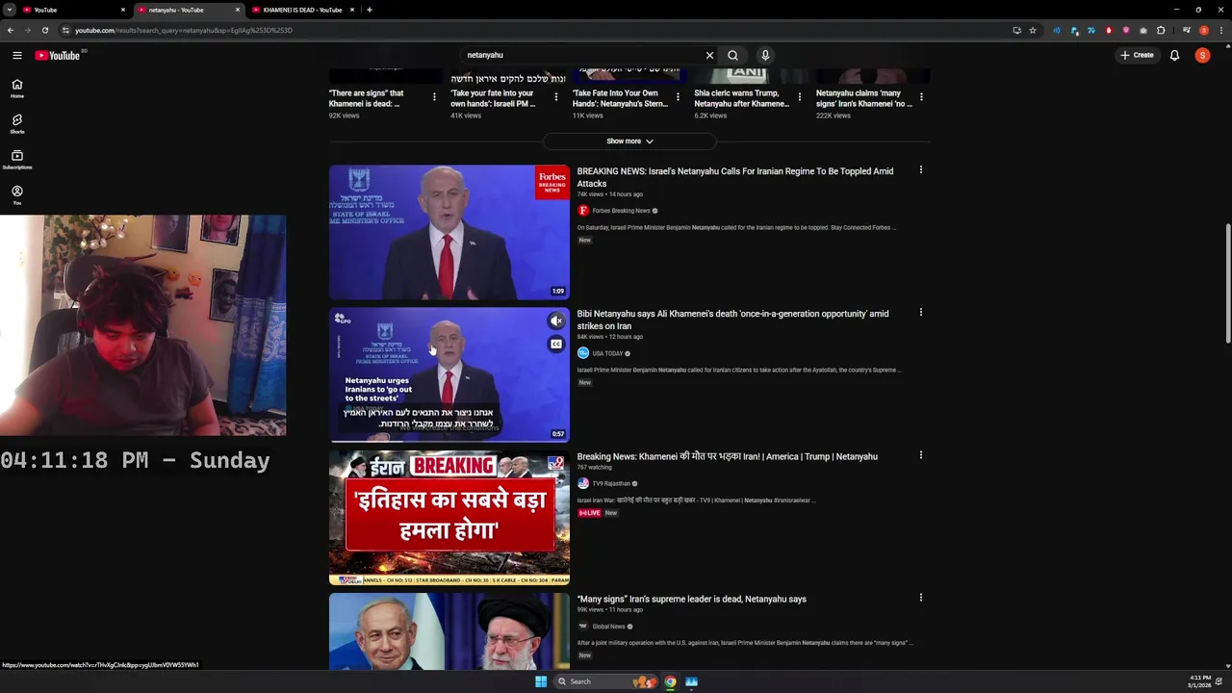Close the netanyahu - YouTube tab
This screenshot has height=693, width=1232.
pos(238,10)
